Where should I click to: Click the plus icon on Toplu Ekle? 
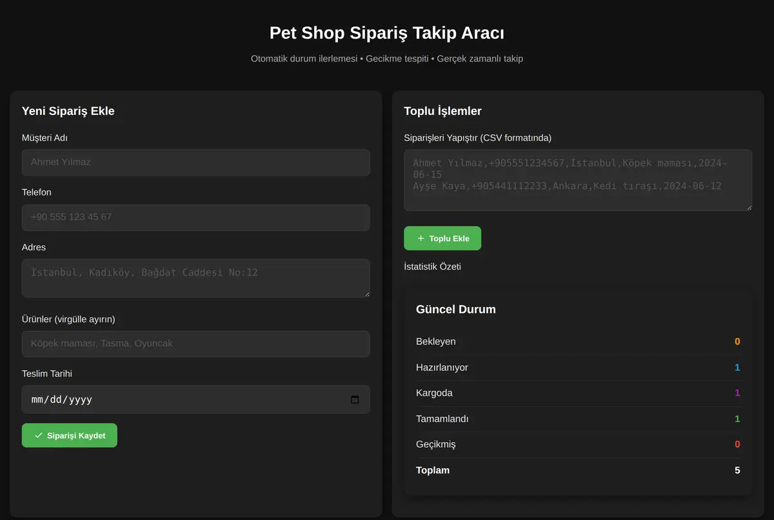click(x=421, y=238)
